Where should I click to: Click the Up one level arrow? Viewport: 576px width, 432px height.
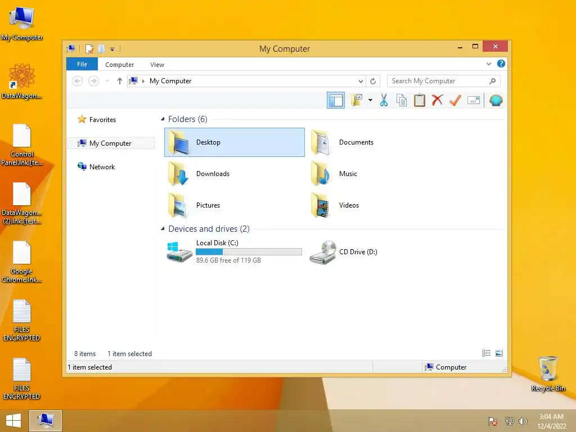pyautogui.click(x=119, y=81)
